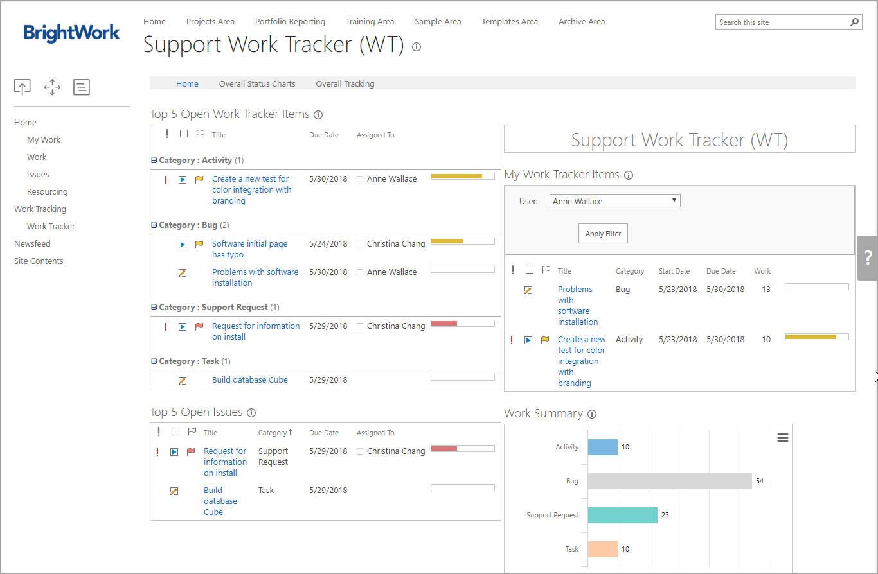Open the Build database Cube item in Category : Task
This screenshot has height=574, width=878.
[250, 379]
